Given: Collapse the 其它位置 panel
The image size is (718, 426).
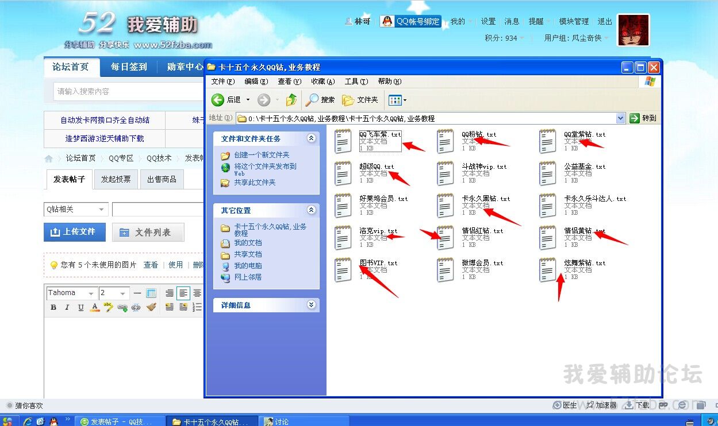Looking at the screenshot, I should (x=312, y=210).
